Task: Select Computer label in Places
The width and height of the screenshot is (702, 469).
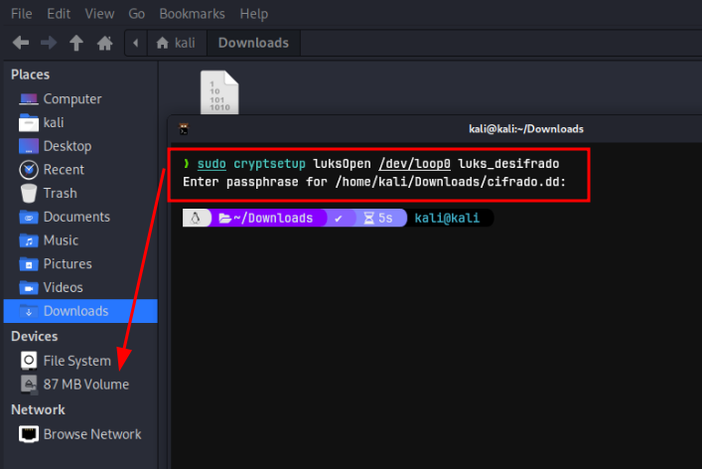Action: (72, 99)
